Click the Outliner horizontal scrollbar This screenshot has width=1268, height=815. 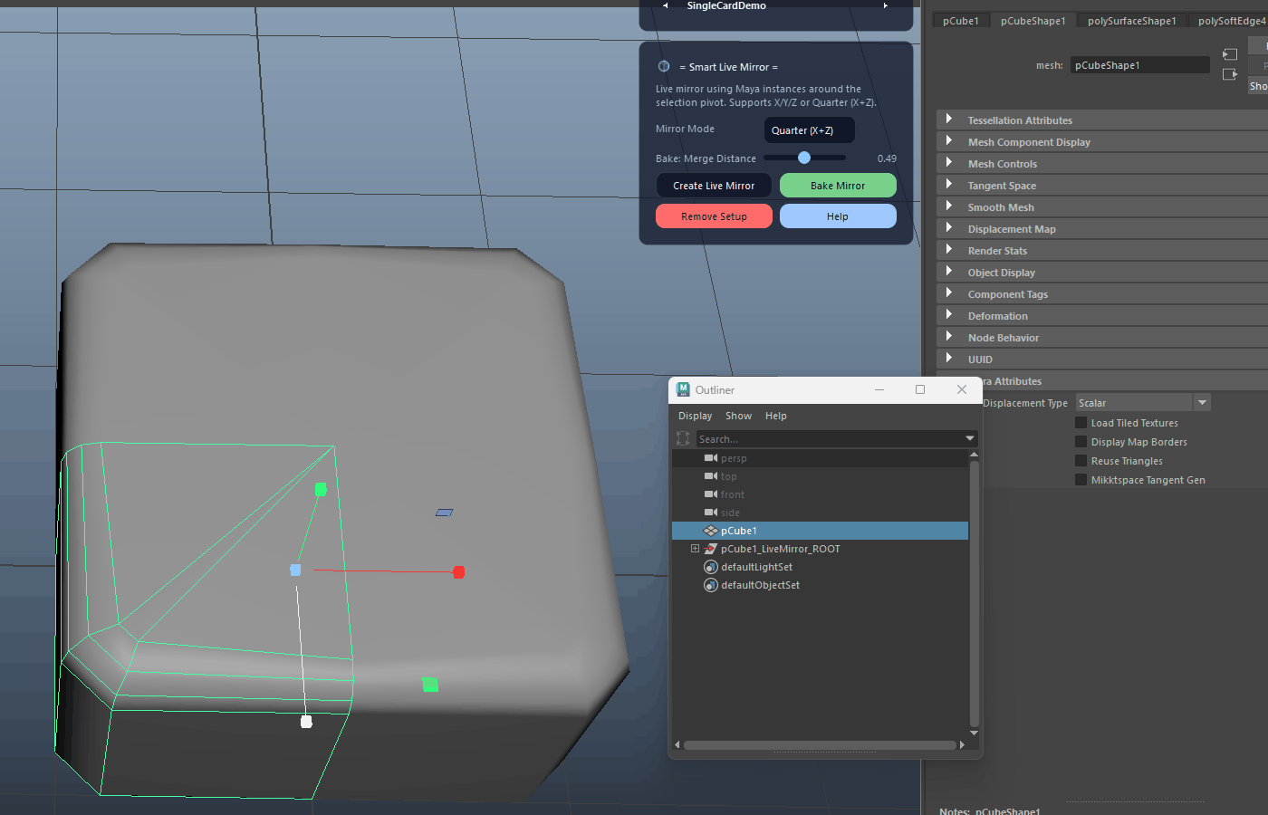click(x=820, y=745)
